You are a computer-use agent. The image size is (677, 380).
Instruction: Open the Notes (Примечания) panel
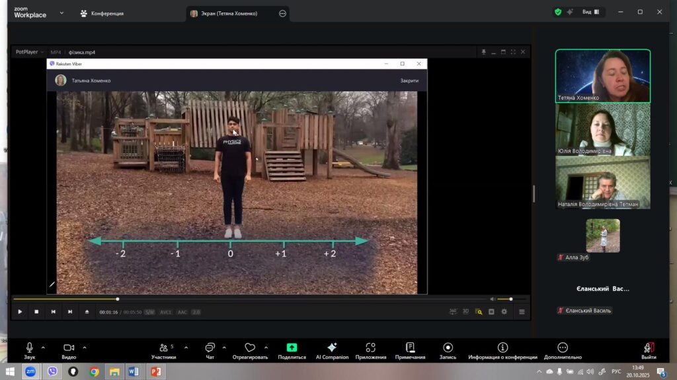[x=410, y=348]
